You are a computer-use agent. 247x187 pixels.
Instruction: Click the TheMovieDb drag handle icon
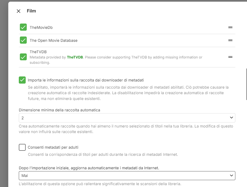(230, 27)
